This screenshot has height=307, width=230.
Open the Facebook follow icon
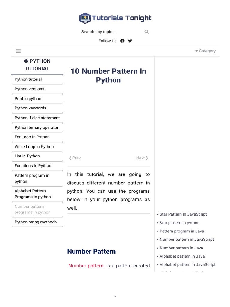click(122, 41)
